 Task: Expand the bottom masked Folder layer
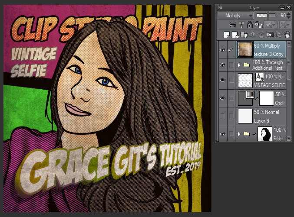[238, 134]
